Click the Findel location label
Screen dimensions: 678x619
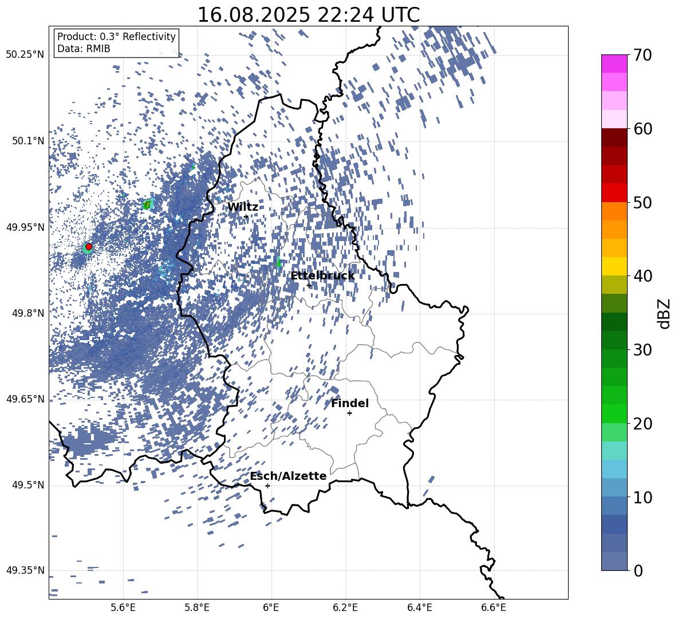(x=350, y=403)
